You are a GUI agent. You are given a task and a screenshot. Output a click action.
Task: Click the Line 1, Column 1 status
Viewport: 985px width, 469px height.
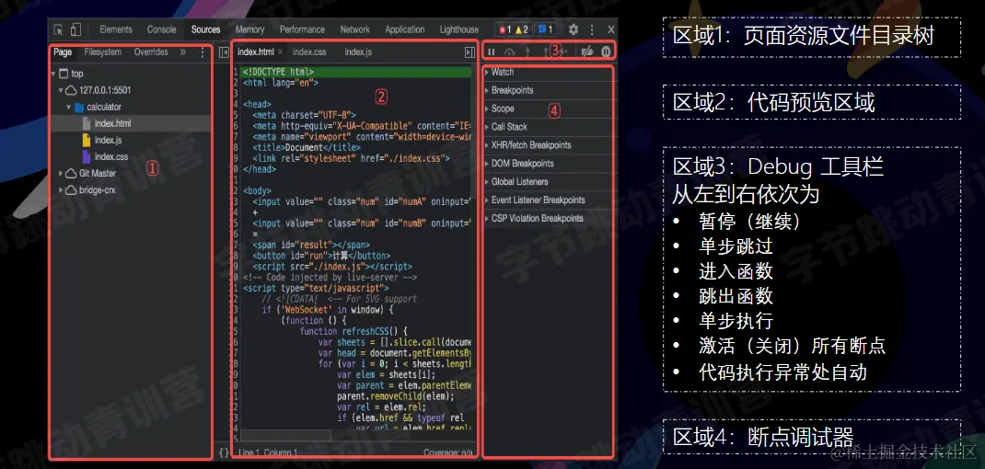pyautogui.click(x=268, y=452)
